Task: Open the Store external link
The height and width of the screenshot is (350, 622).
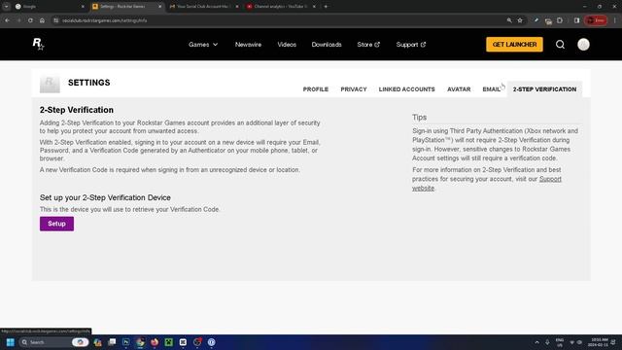Action: 368,45
